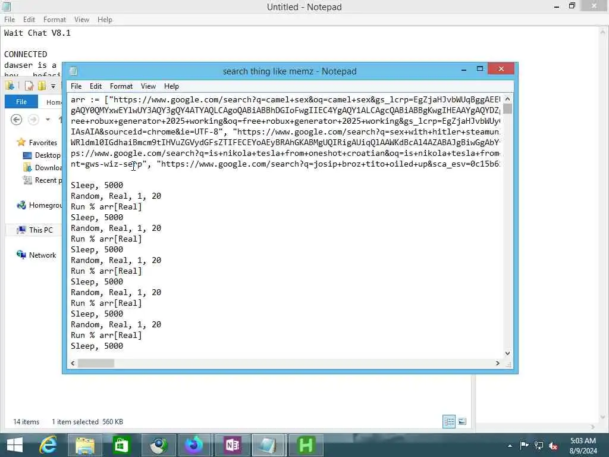The width and height of the screenshot is (609, 457).
Task: Switch to Notepad from taskbar
Action: (268, 445)
